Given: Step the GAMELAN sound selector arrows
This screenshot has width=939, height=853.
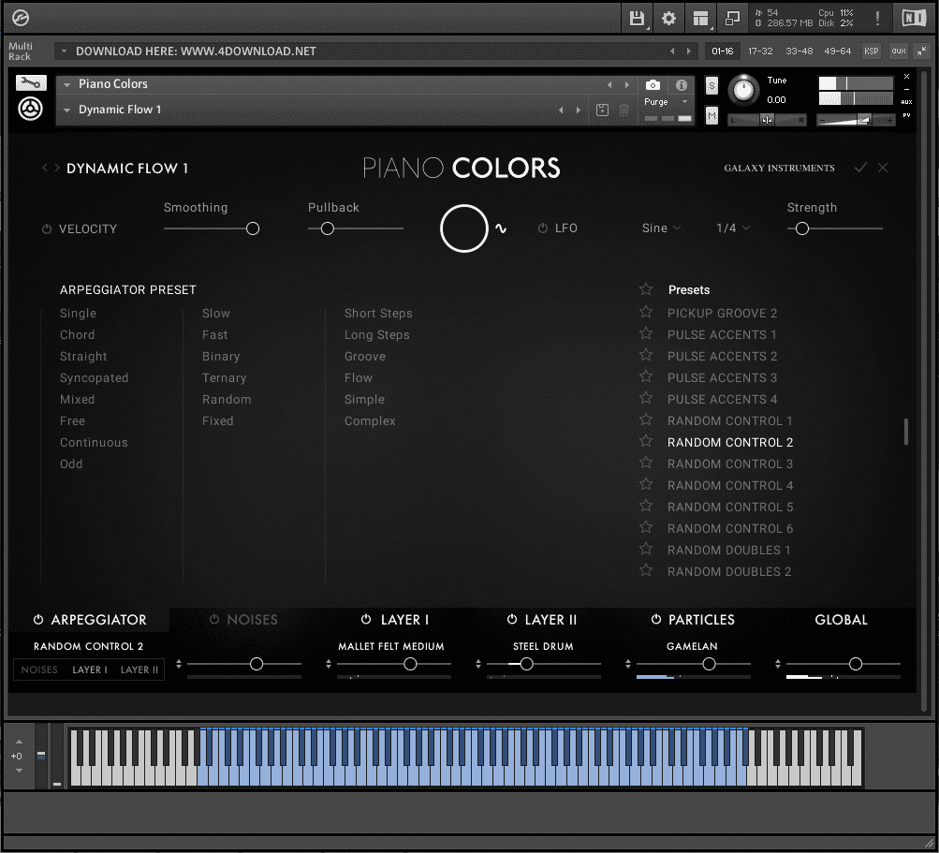Looking at the screenshot, I should pyautogui.click(x=627, y=664).
